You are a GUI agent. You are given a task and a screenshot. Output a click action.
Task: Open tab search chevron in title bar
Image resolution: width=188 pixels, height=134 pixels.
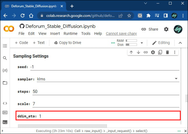145,3
